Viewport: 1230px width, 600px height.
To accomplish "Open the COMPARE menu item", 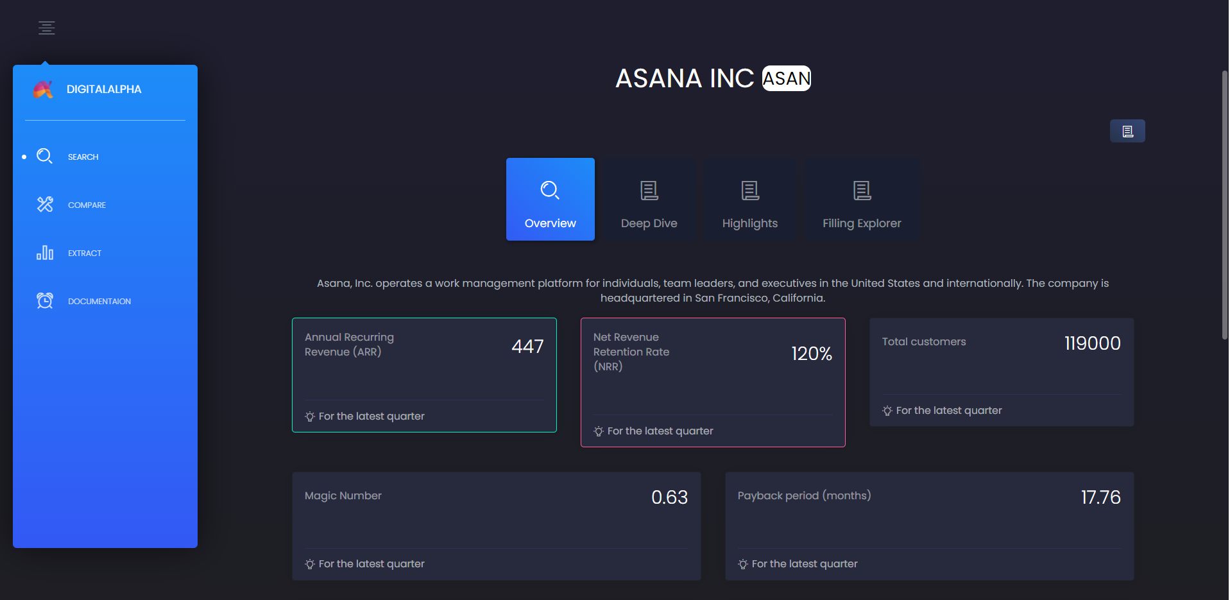I will pos(87,205).
